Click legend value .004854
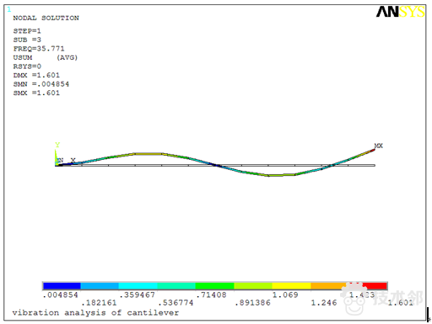The height and width of the screenshot is (324, 432). point(60,295)
